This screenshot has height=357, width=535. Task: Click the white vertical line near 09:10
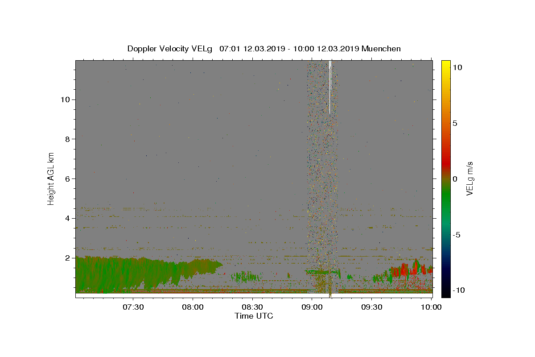point(330,87)
